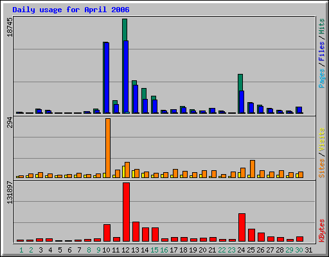Click the day 2 axis label

(31, 250)
